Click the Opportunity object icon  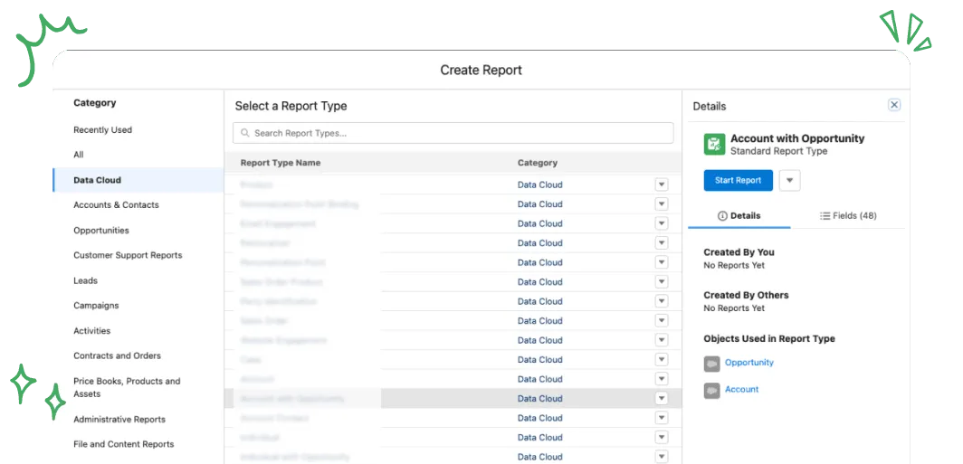pos(711,364)
